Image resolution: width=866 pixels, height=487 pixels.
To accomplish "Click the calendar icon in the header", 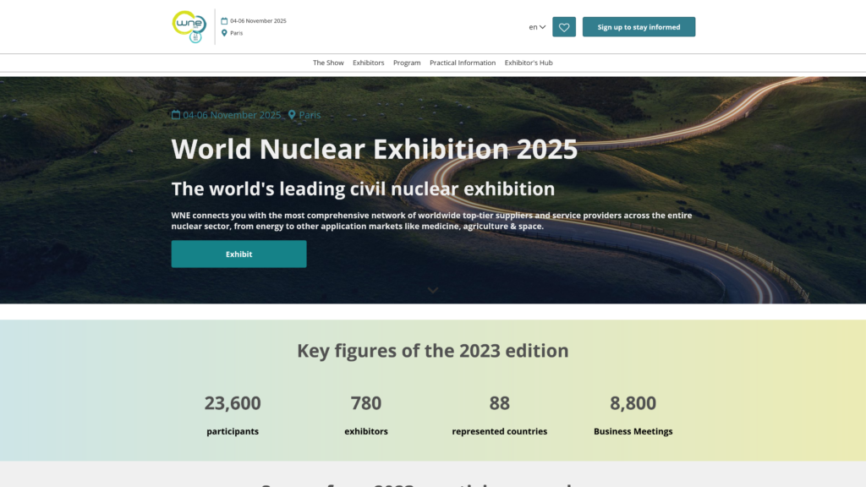I will coord(224,21).
